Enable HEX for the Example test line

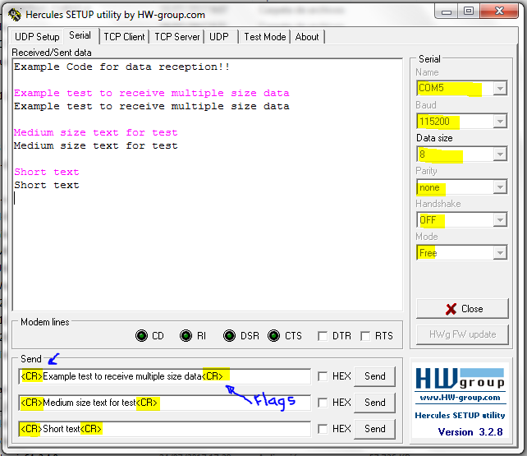coord(323,376)
